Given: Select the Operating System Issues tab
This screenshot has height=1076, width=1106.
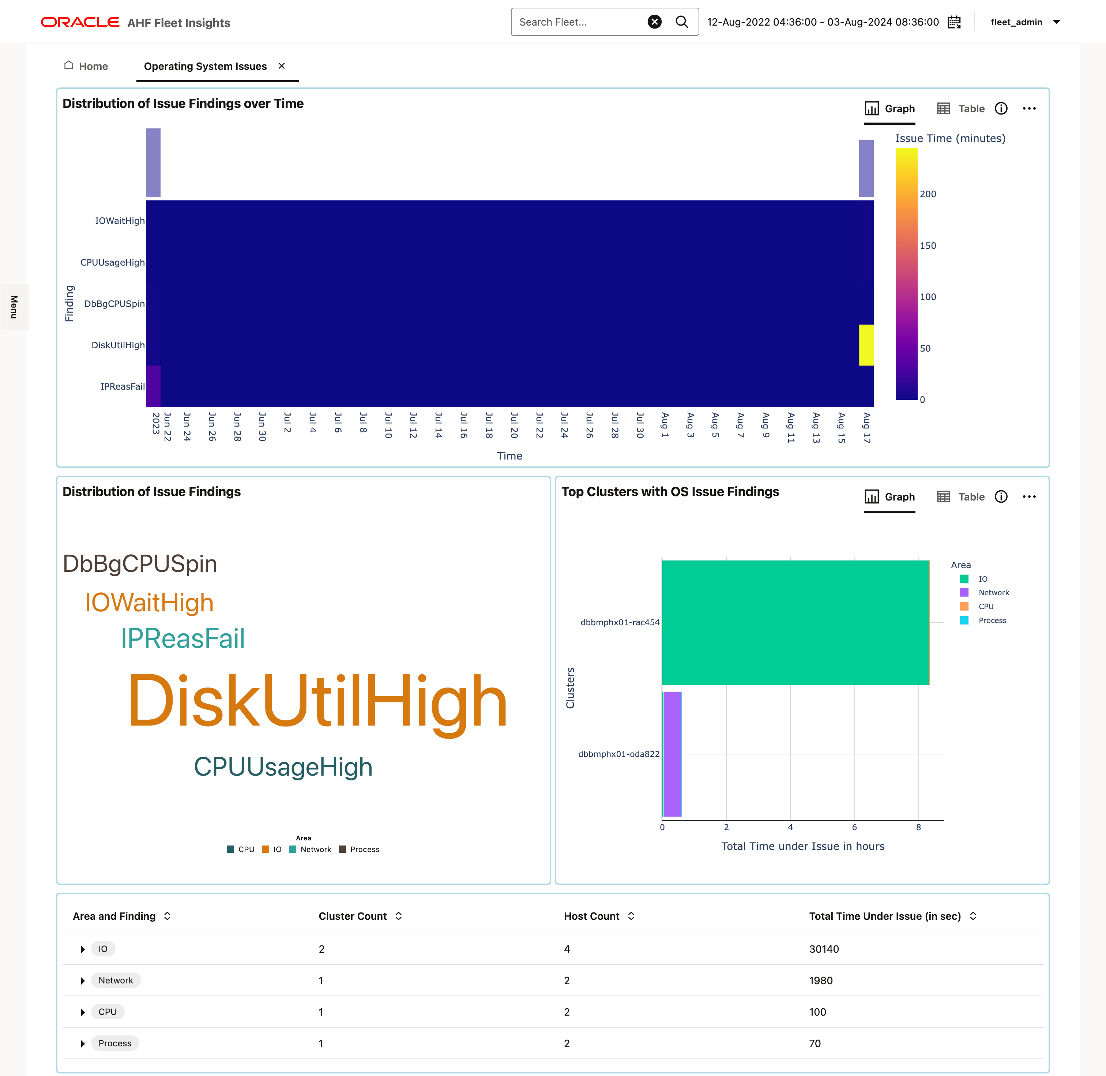Looking at the screenshot, I should click(205, 66).
